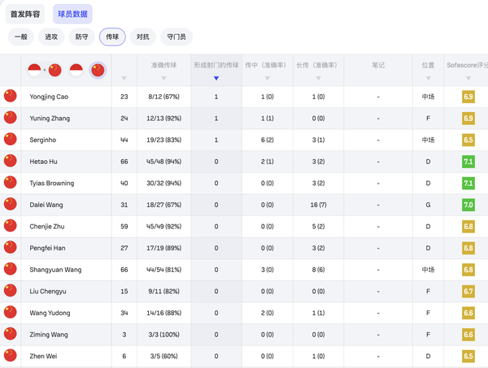Click China flag icon beside Serginho
The image size is (488, 368).
[x=11, y=139]
